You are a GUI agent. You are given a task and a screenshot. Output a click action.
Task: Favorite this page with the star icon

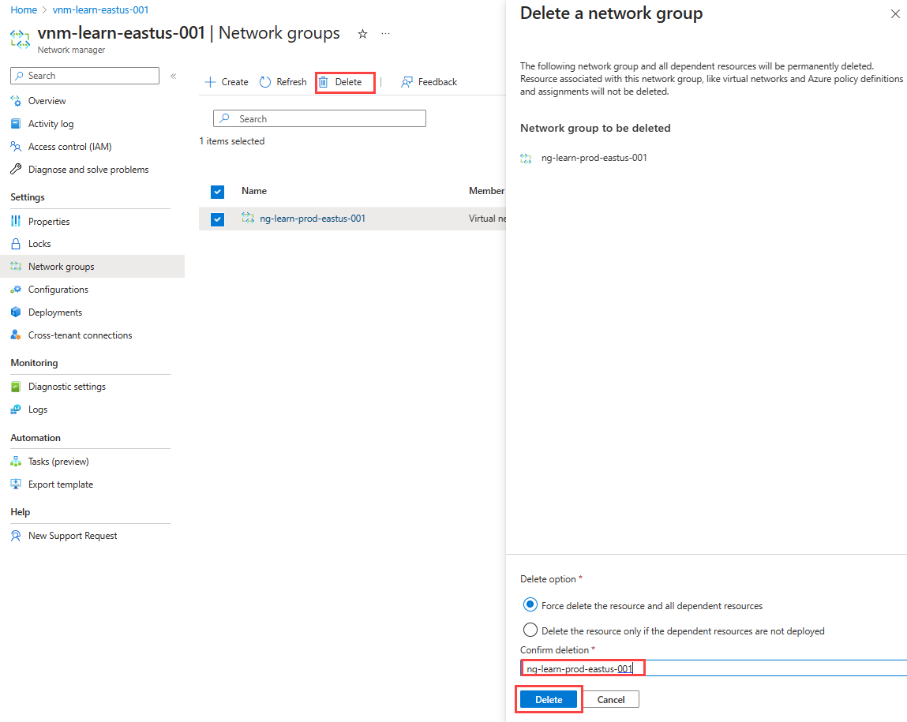point(362,34)
